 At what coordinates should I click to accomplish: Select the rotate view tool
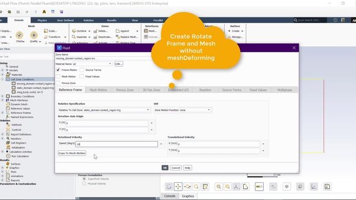click(169, 187)
